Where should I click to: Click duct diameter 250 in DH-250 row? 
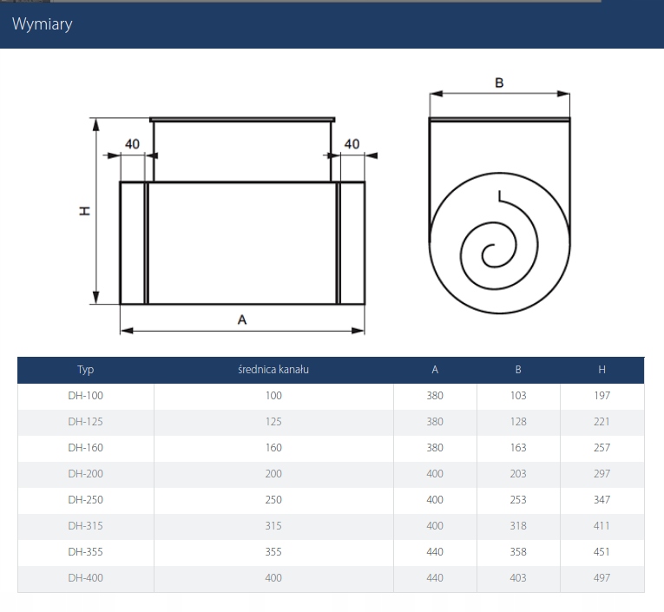(x=273, y=500)
